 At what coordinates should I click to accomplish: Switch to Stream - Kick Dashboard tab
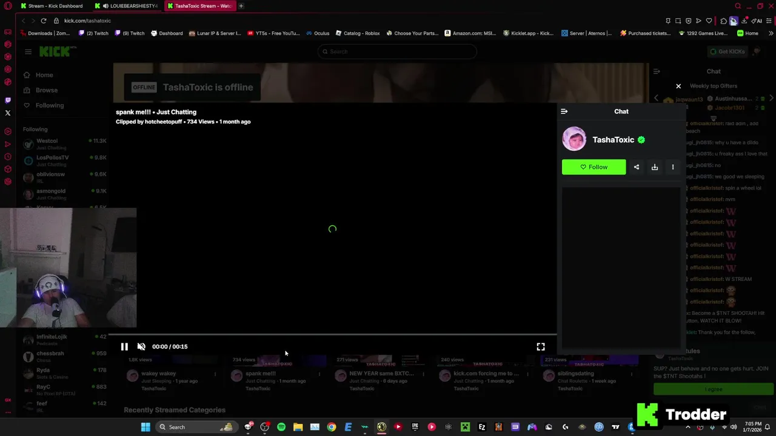coord(51,6)
